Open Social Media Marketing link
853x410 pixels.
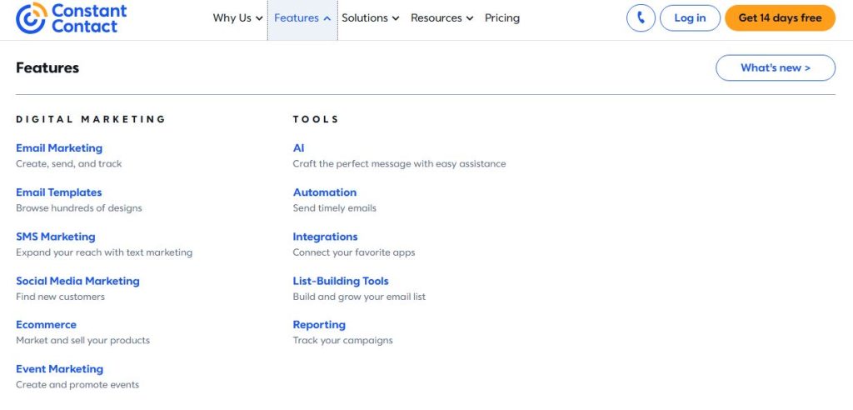click(77, 281)
